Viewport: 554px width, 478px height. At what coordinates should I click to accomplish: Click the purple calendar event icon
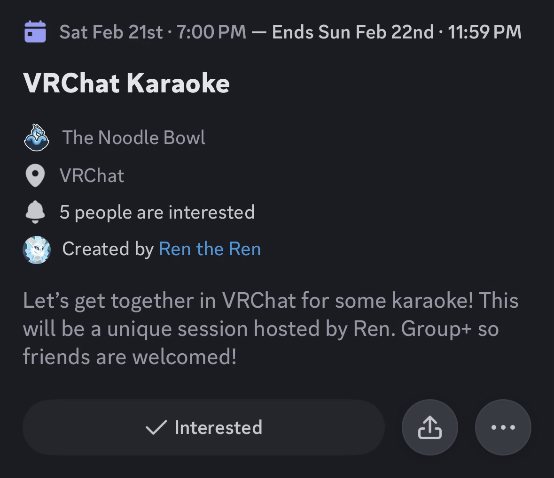pos(35,32)
